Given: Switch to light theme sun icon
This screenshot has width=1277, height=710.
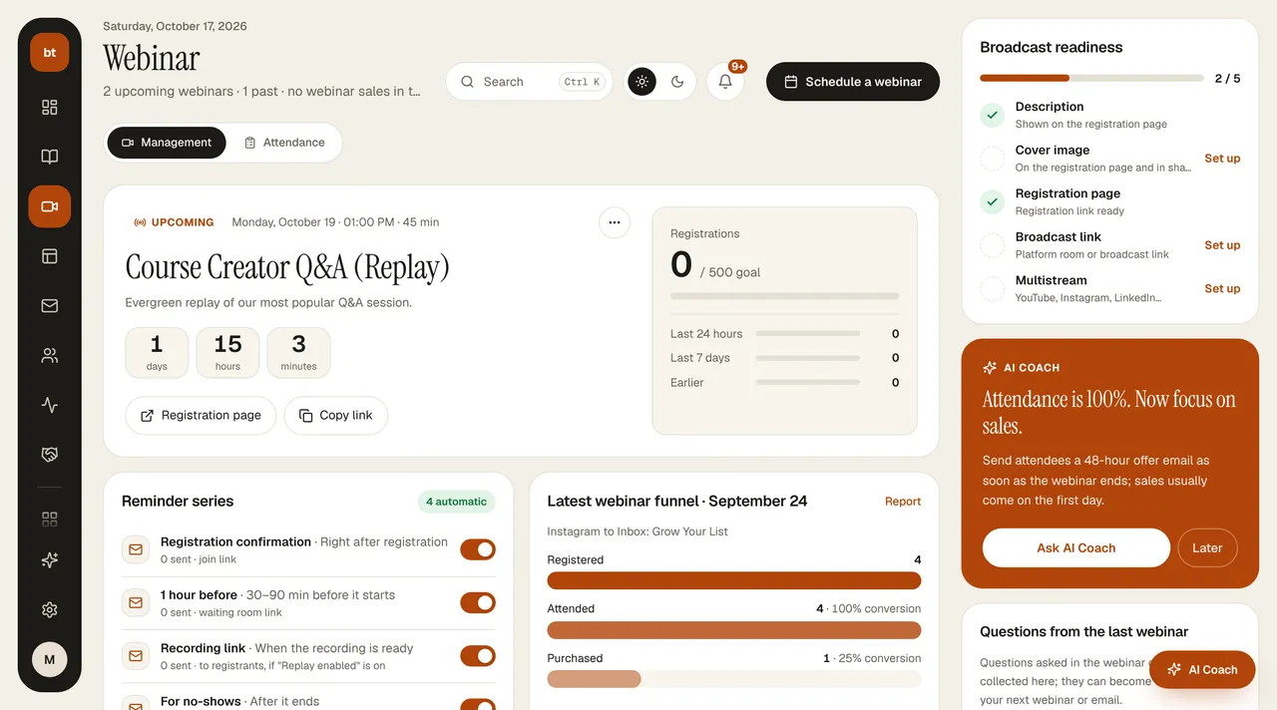Looking at the screenshot, I should pos(641,82).
